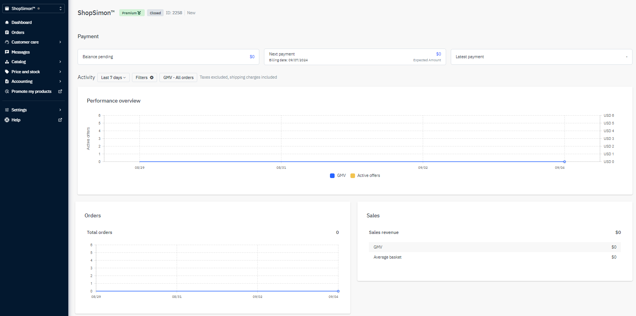
Task: Click the Promote my products icon
Action: tap(7, 91)
